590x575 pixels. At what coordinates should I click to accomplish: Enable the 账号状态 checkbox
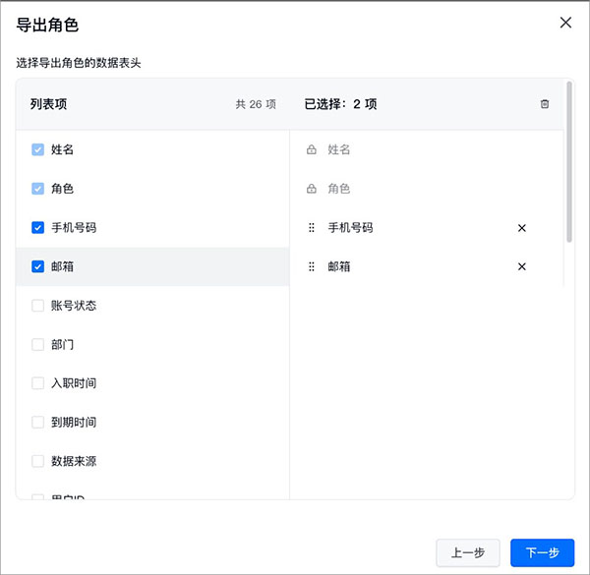tap(38, 306)
